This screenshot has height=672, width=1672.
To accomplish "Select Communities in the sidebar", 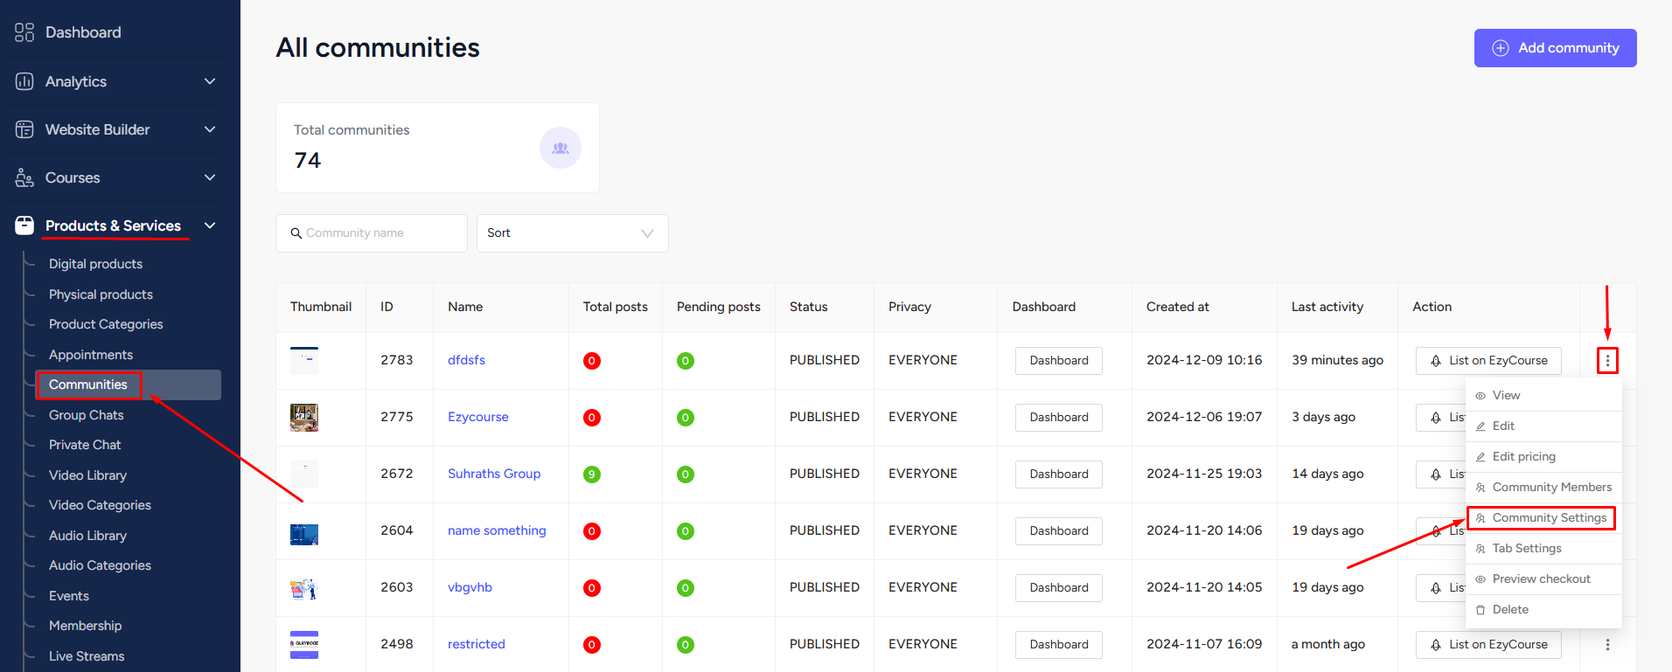I will click(x=129, y=384).
